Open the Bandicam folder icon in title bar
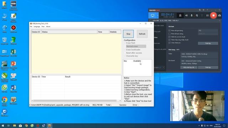 coord(200,10)
